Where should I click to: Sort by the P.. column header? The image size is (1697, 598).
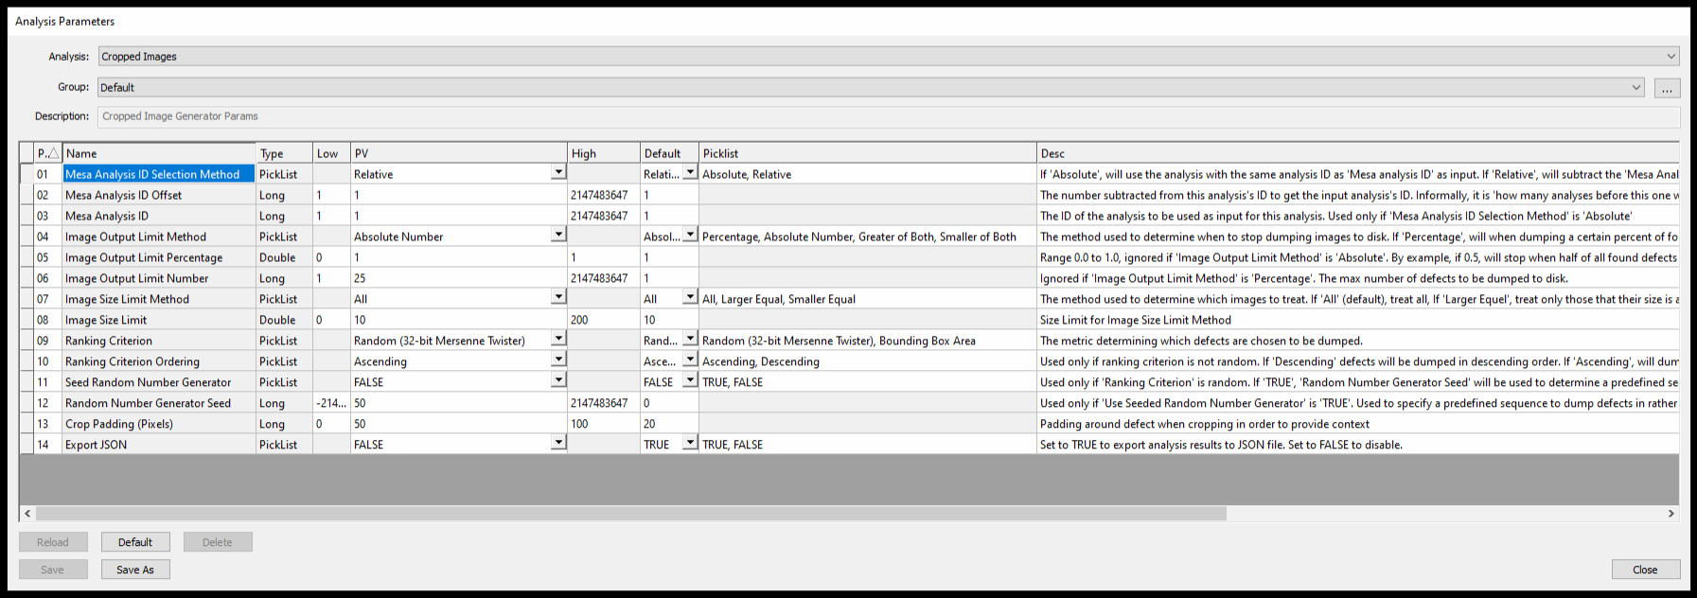tap(47, 153)
